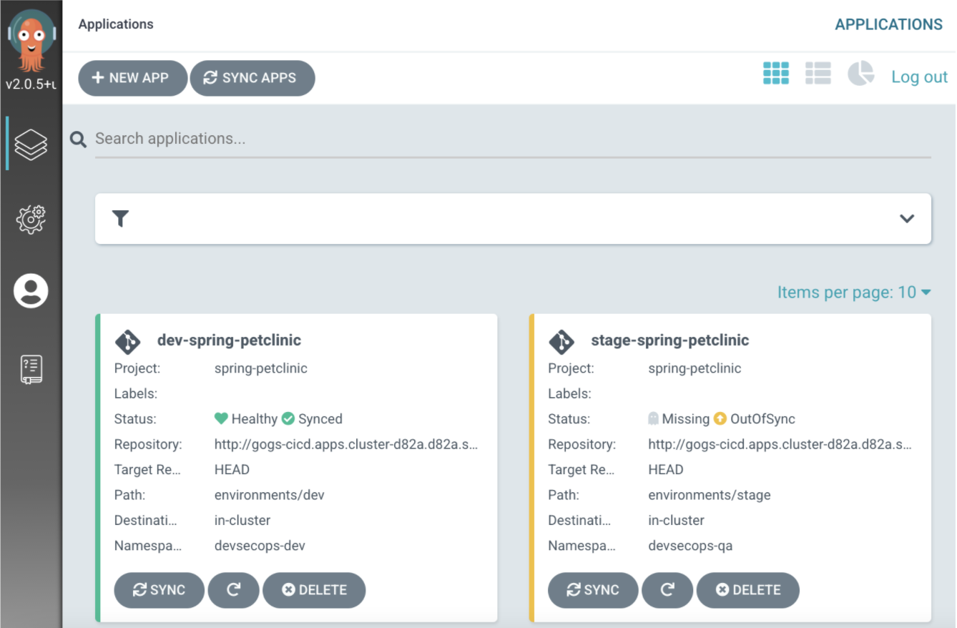Image resolution: width=957 pixels, height=628 pixels.
Task: Open the Items per page dropdown
Action: coord(854,292)
